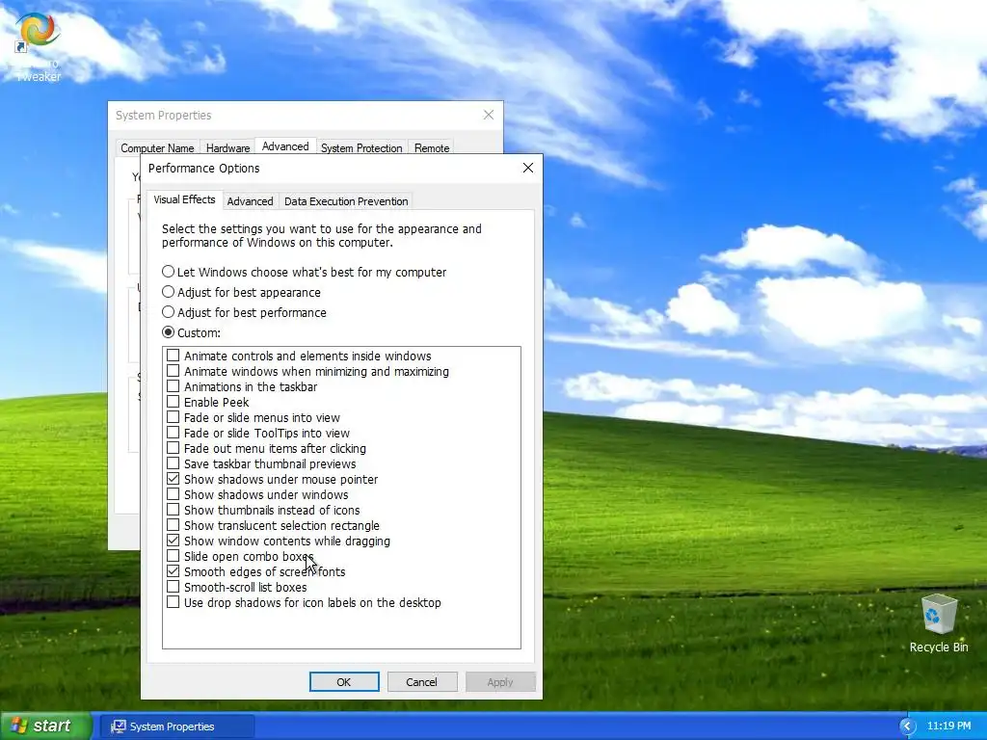Expand hidden system tray icons arrow

907,727
